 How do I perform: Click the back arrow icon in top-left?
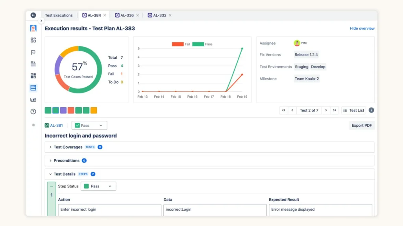[x=33, y=15]
